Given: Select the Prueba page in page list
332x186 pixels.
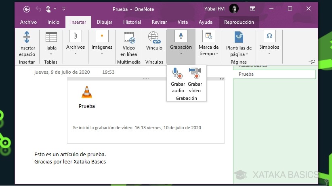Looking at the screenshot, I should click(x=274, y=74).
